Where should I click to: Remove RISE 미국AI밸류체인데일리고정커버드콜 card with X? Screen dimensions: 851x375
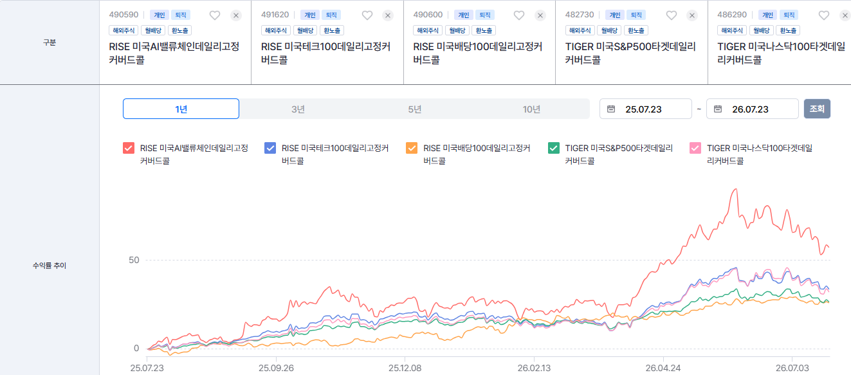236,15
